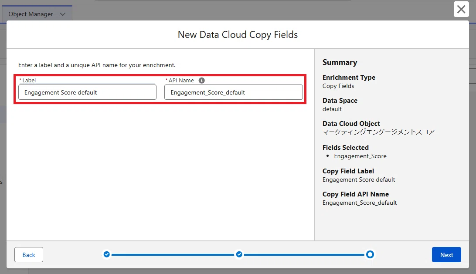The height and width of the screenshot is (274, 476).
Task: Click 'default' under Data Space
Action: click(332, 109)
